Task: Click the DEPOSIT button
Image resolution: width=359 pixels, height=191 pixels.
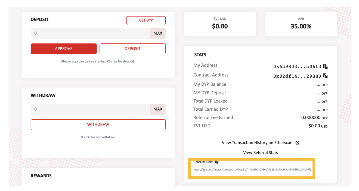Action: pos(132,49)
